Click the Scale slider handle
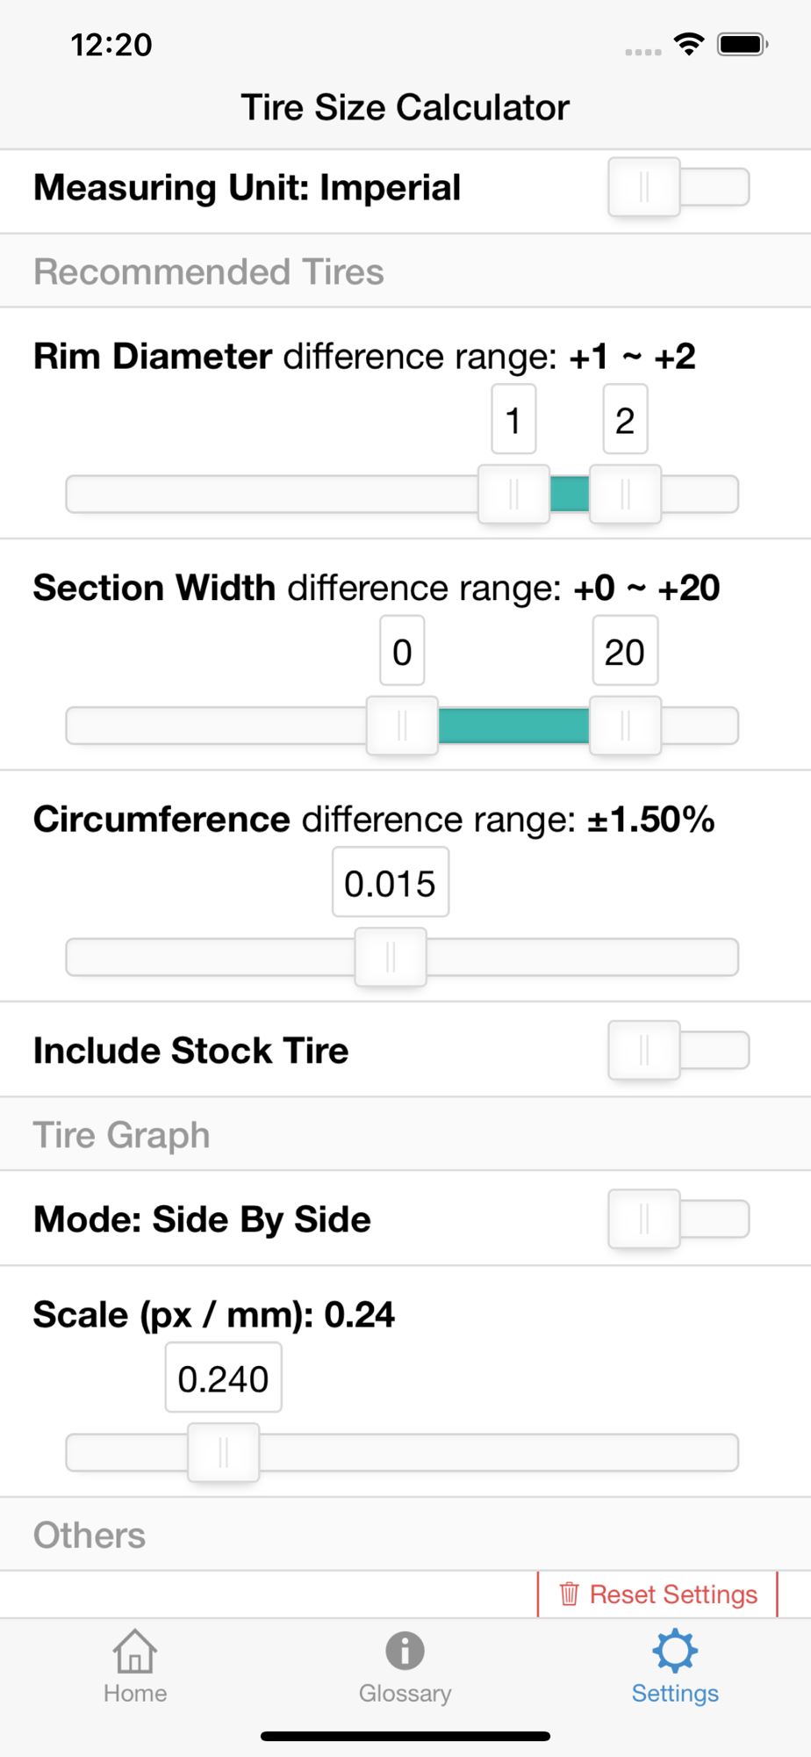811x1757 pixels. click(x=224, y=1452)
